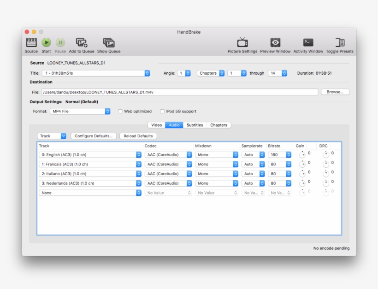Open the Preview Window
378x289 pixels.
(x=275, y=42)
